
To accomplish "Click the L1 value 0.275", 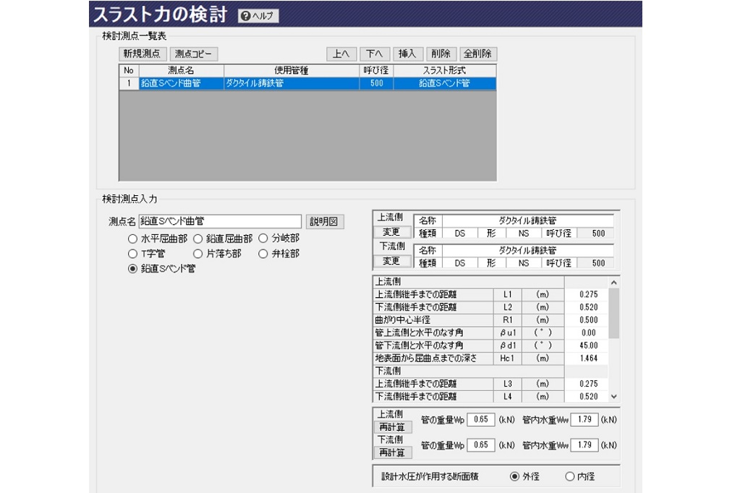I will tap(586, 294).
